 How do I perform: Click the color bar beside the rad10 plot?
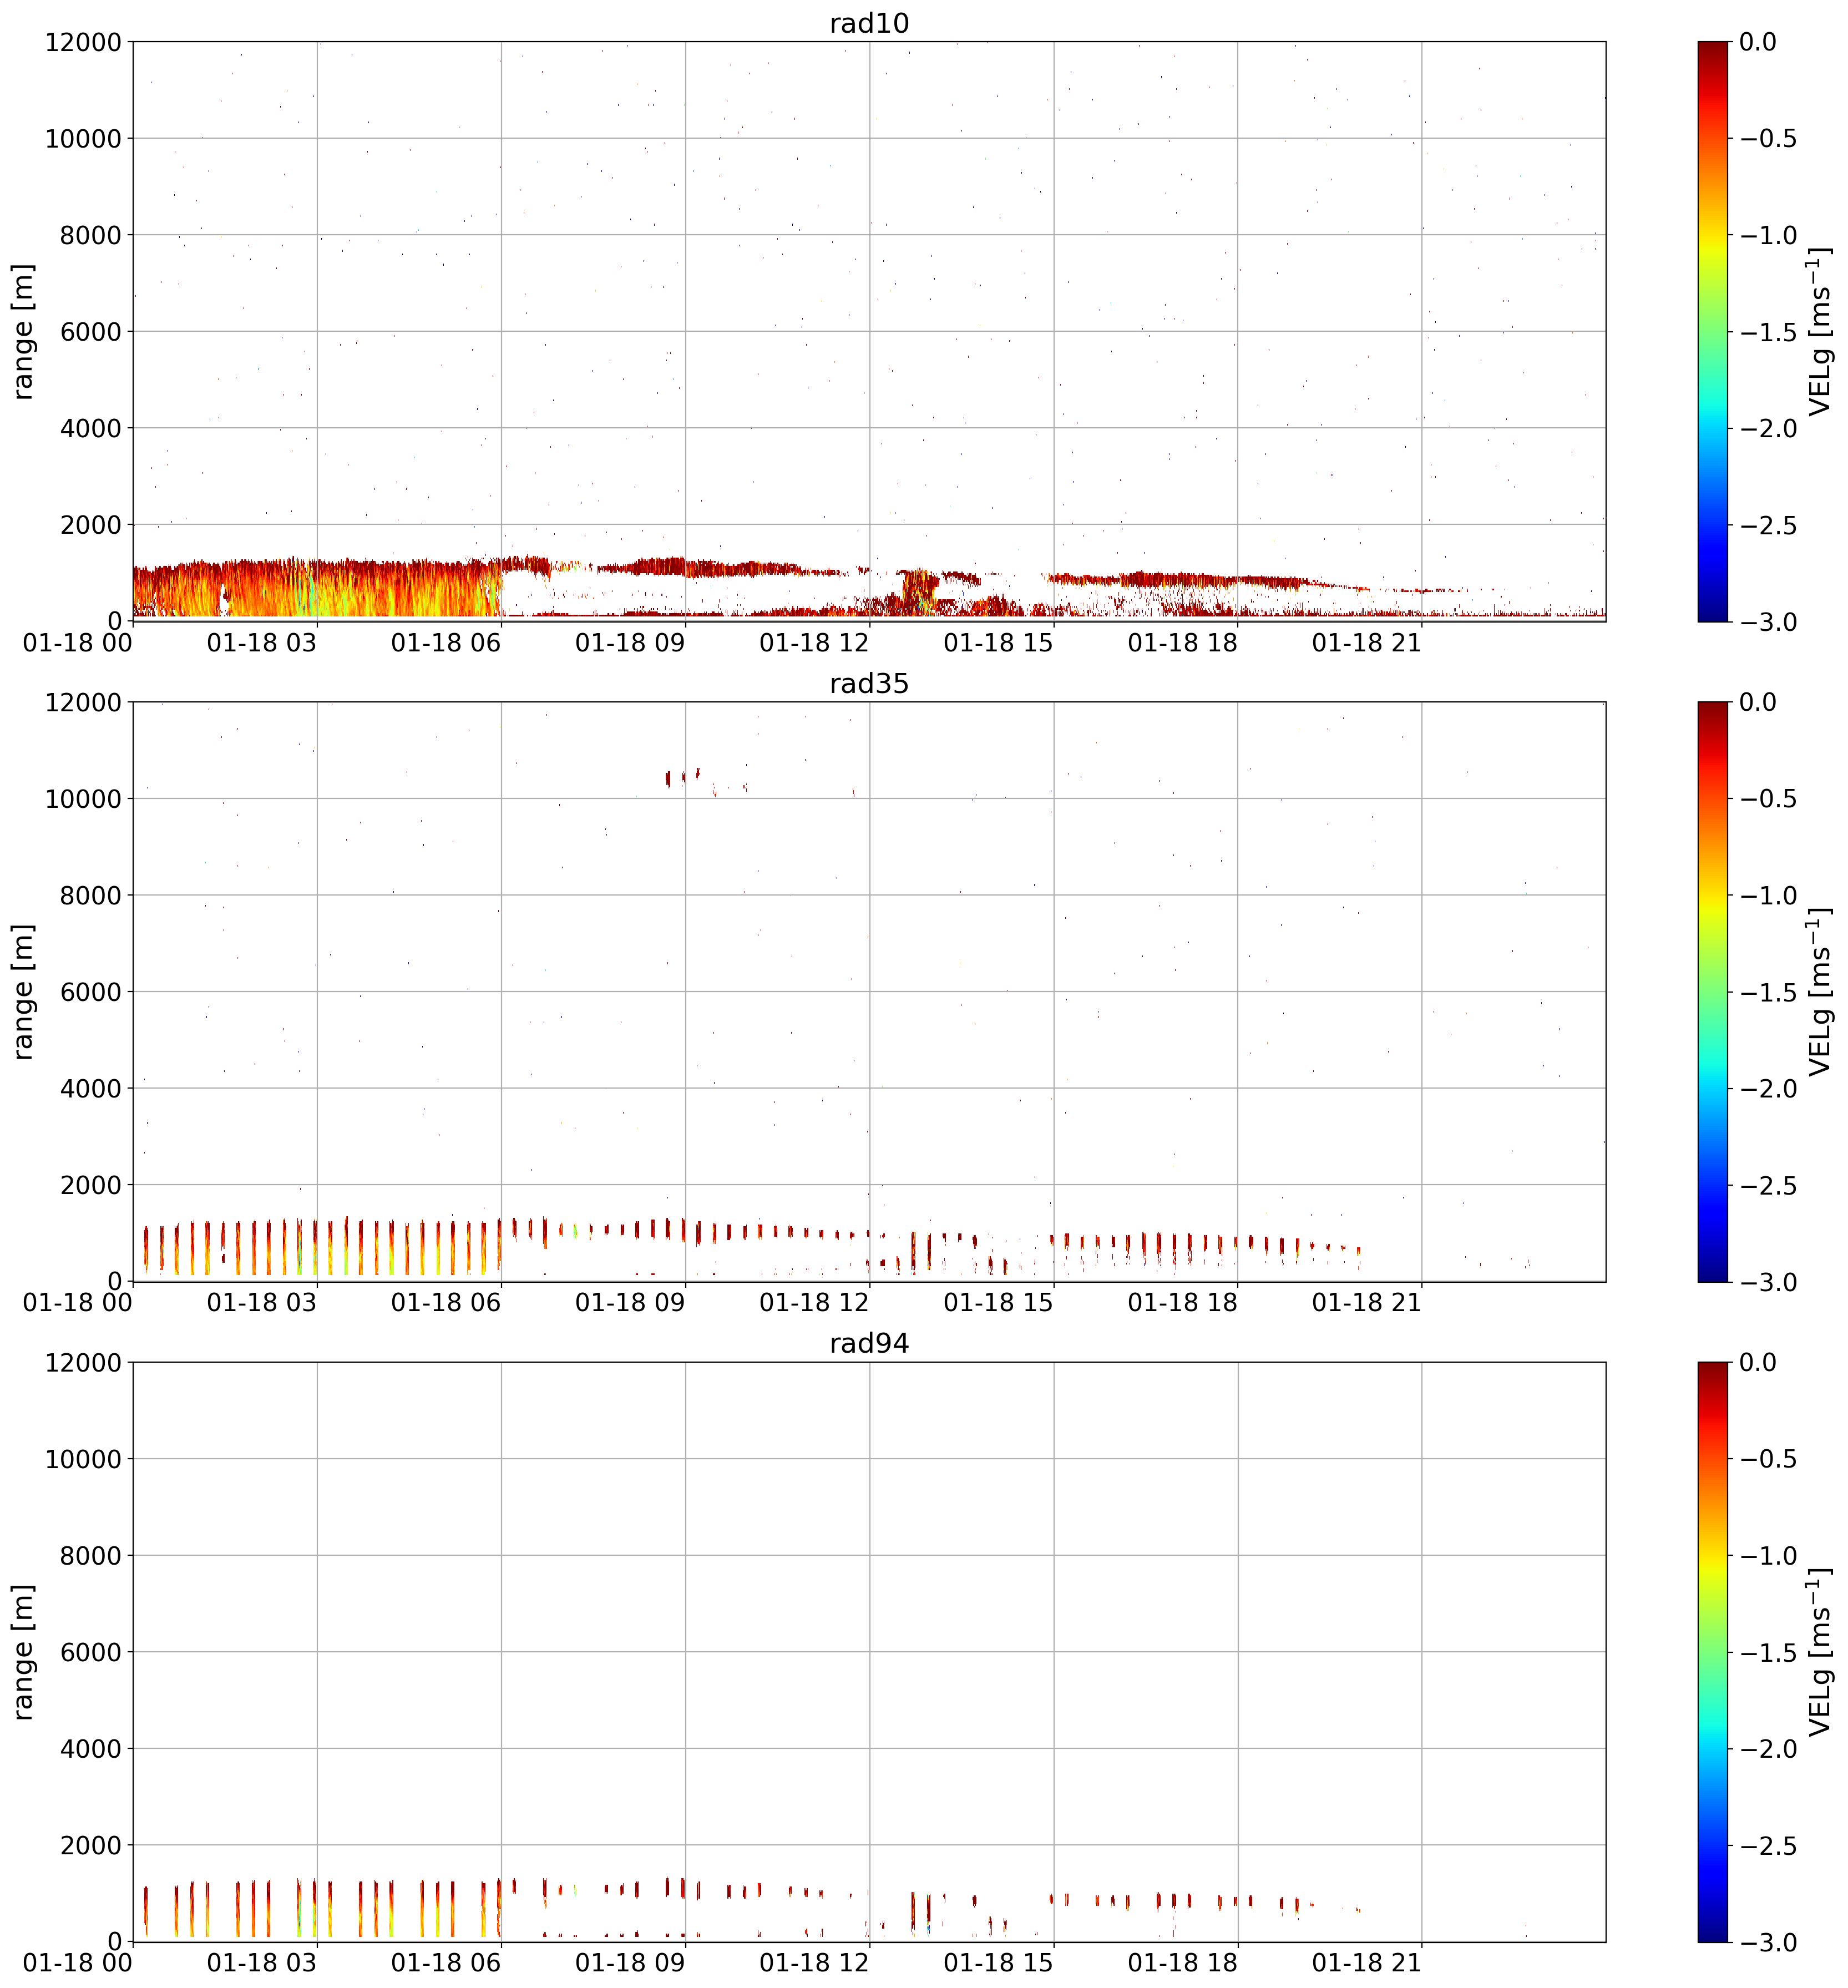(x=1712, y=332)
